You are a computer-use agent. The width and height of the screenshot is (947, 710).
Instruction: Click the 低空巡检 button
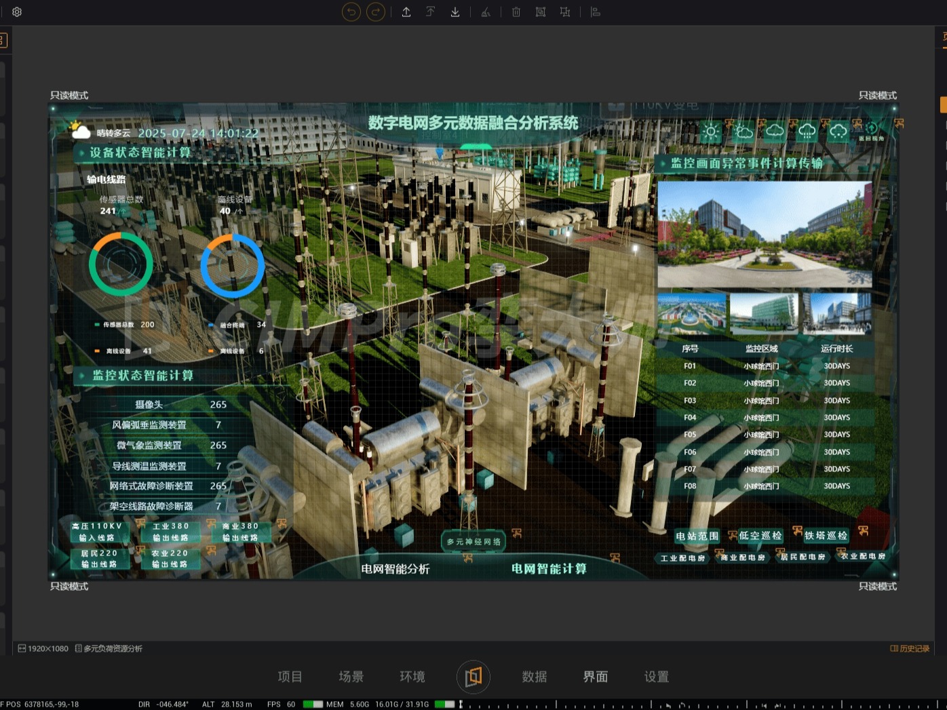[x=760, y=536]
